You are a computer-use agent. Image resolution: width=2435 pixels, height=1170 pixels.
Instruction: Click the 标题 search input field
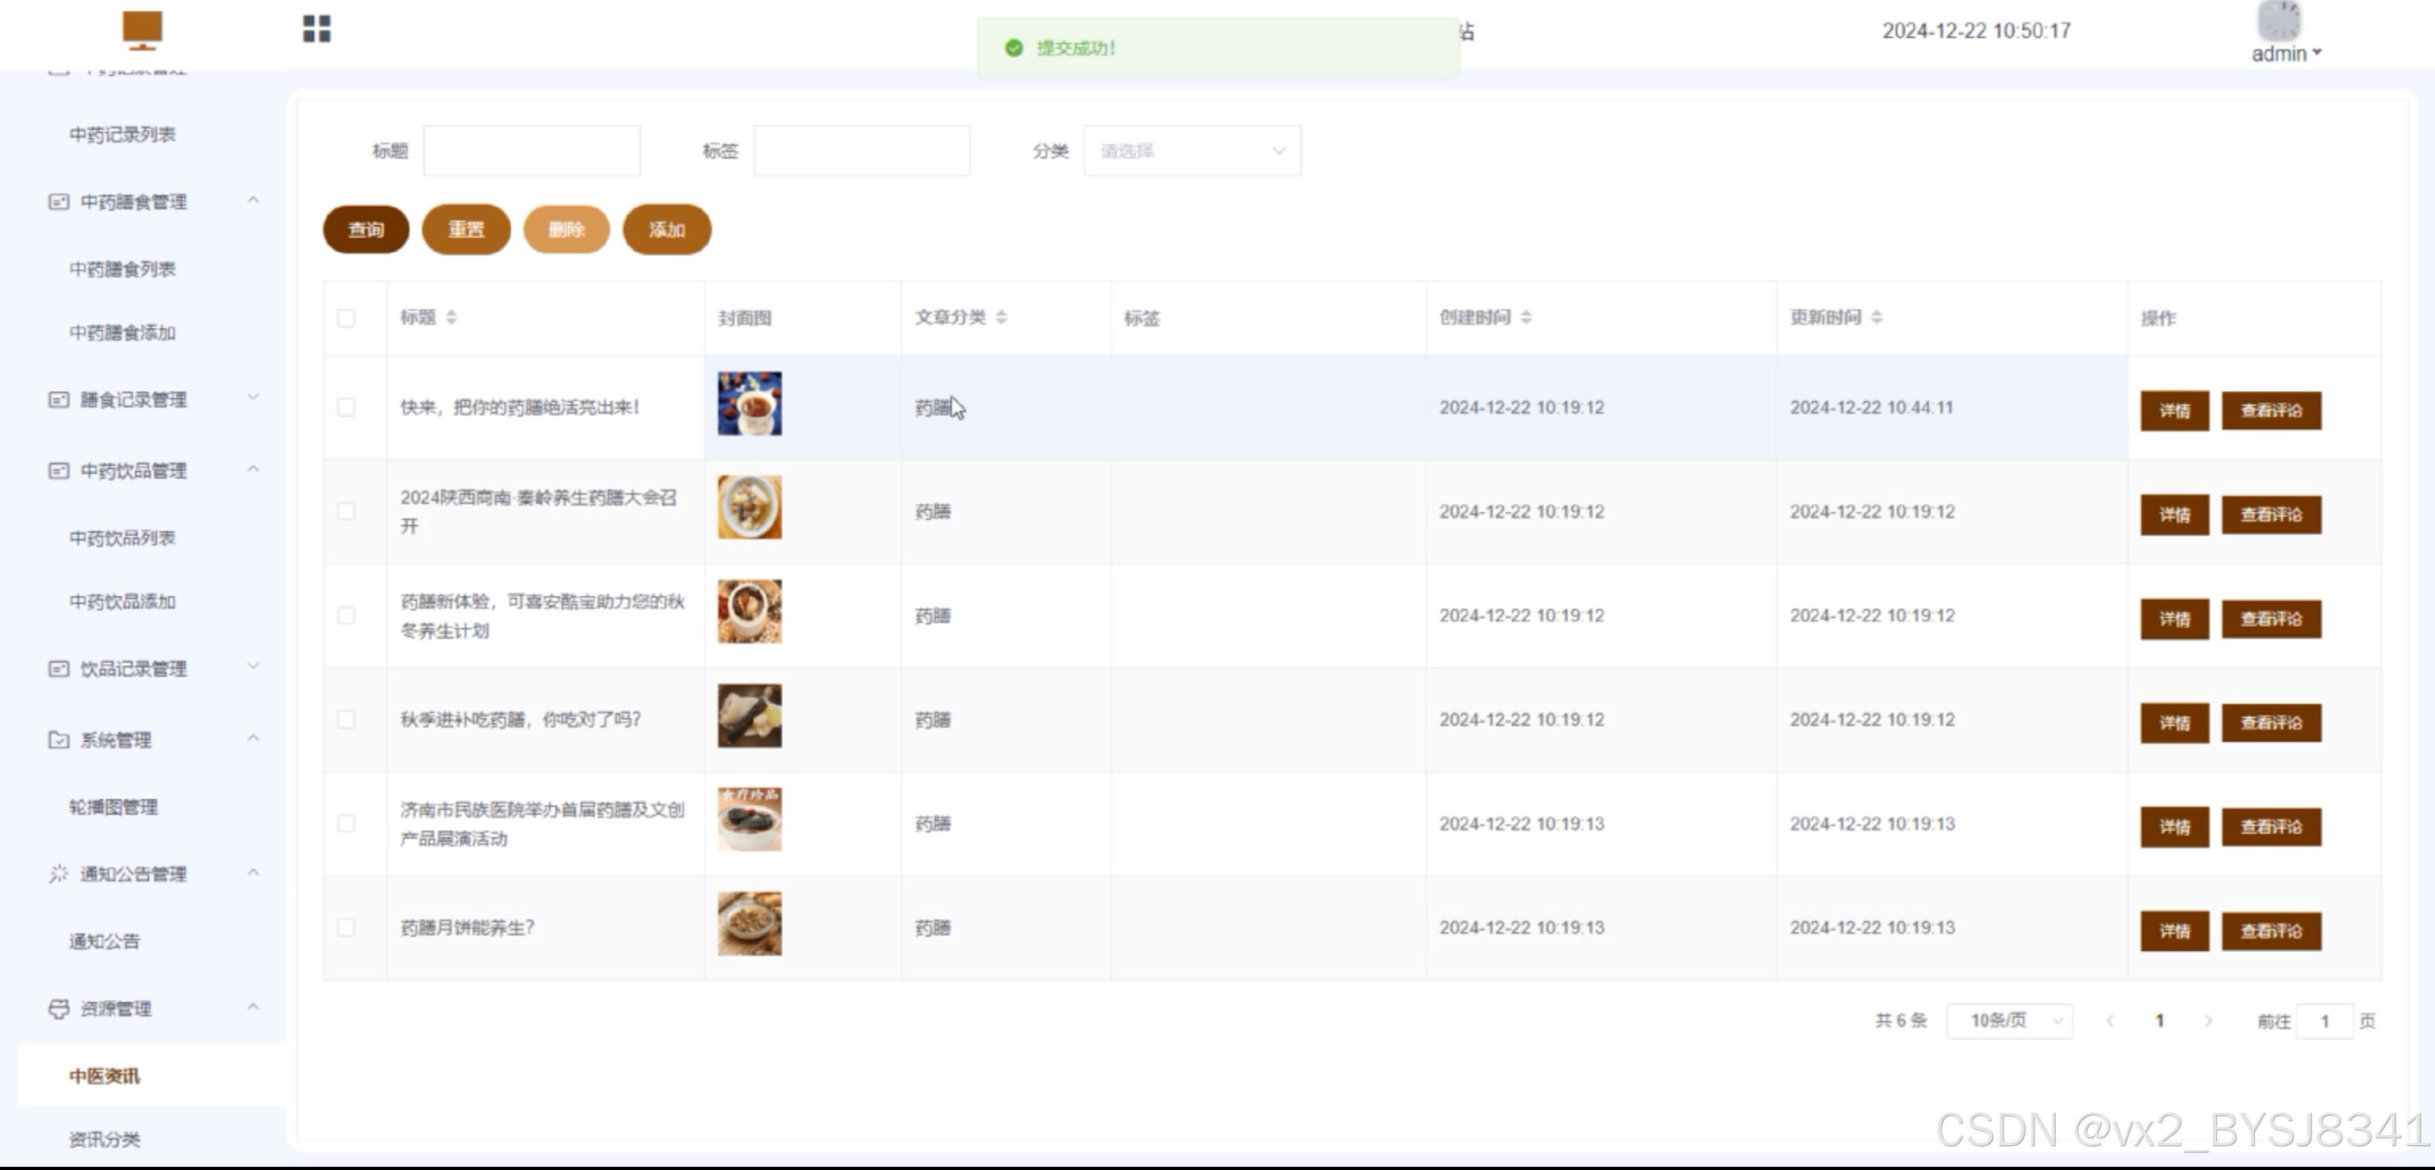531,151
